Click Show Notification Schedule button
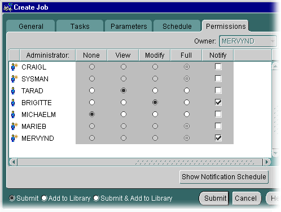Image resolution: width=281 pixels, height=212 pixels. coord(224,177)
